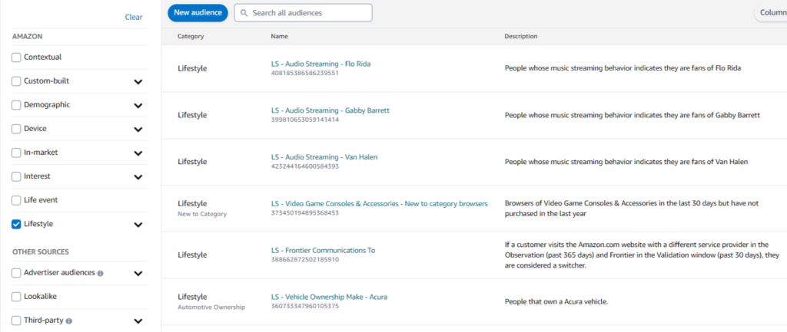Screen dimensions: 787x332
Task: Click the OTHER SOURCES section heading
Action: click(41, 252)
